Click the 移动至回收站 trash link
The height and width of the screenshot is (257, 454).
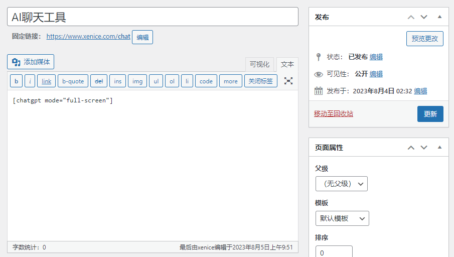333,114
